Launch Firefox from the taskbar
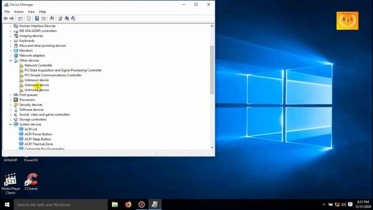 point(128,205)
